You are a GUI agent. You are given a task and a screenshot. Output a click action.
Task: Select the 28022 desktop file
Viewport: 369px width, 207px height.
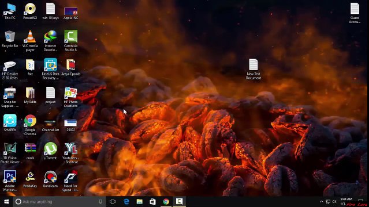click(x=70, y=125)
